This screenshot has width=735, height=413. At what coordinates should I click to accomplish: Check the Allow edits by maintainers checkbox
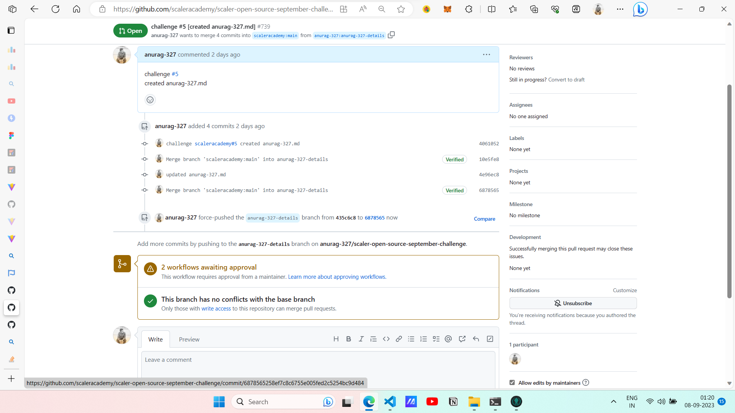pos(512,382)
